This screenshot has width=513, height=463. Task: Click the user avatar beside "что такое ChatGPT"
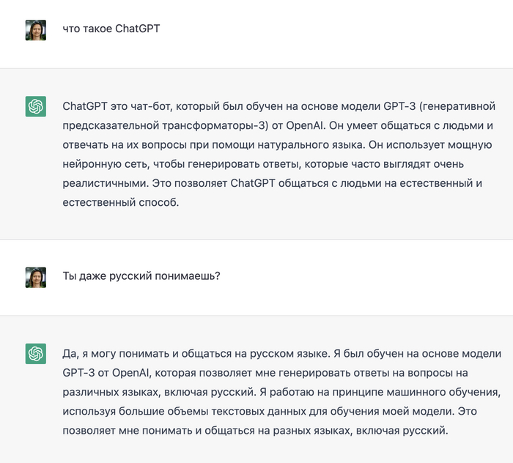click(36, 30)
